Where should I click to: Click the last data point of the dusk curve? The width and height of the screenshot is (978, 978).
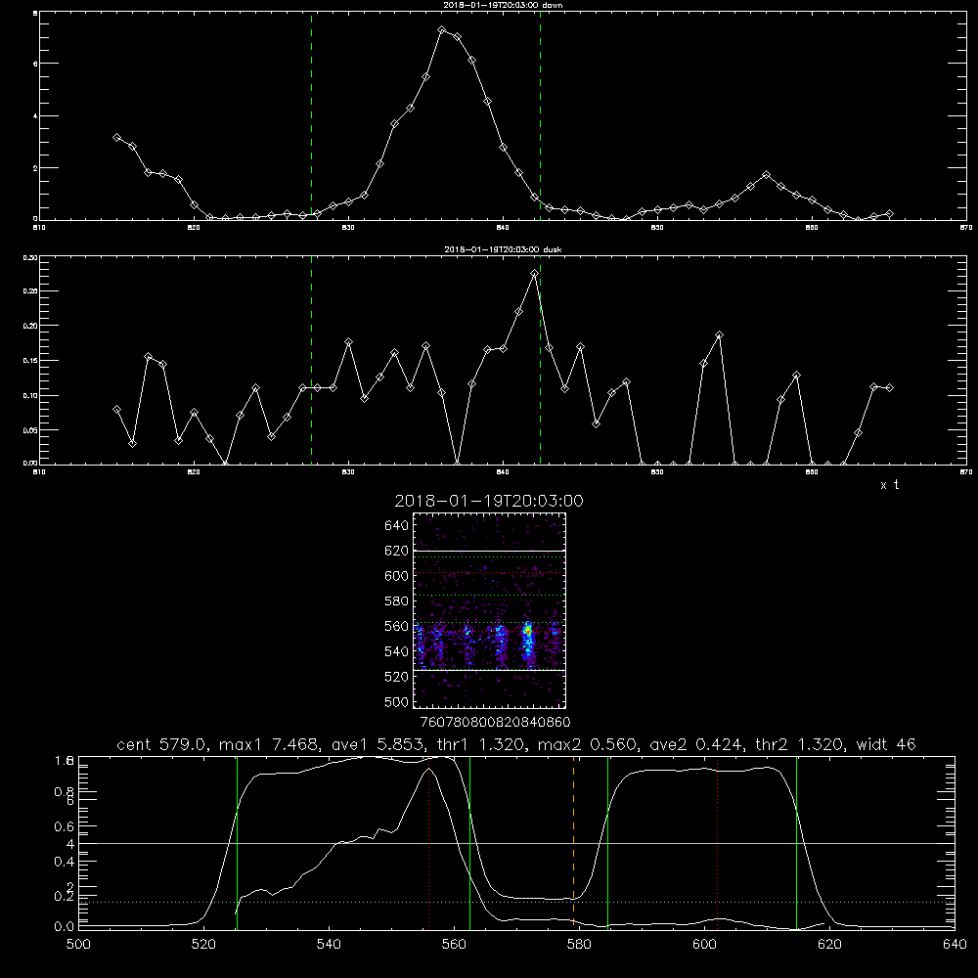pos(889,388)
